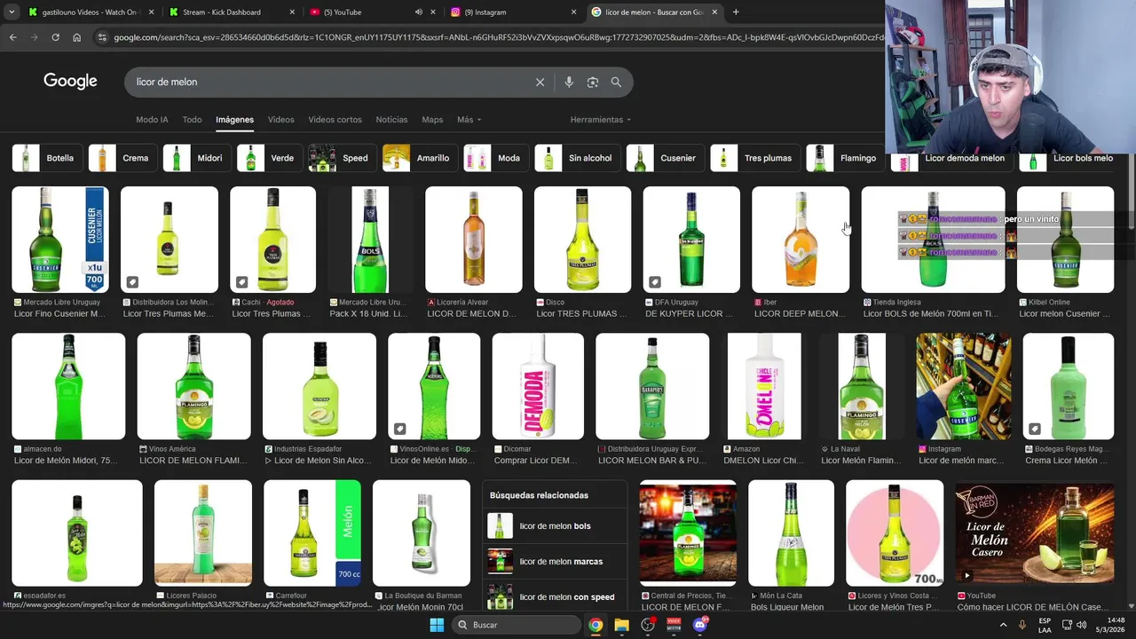Start a voice search with the microphone icon
Screen dimensions: 1136x639
569,82
